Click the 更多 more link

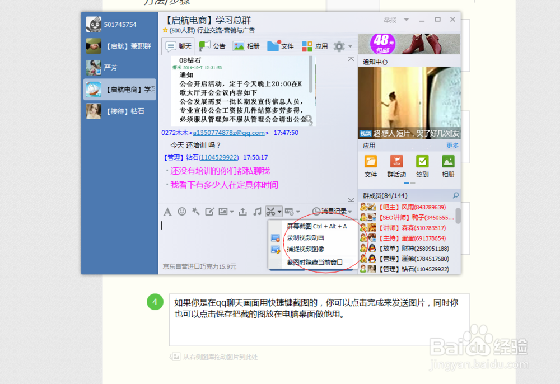click(452, 145)
